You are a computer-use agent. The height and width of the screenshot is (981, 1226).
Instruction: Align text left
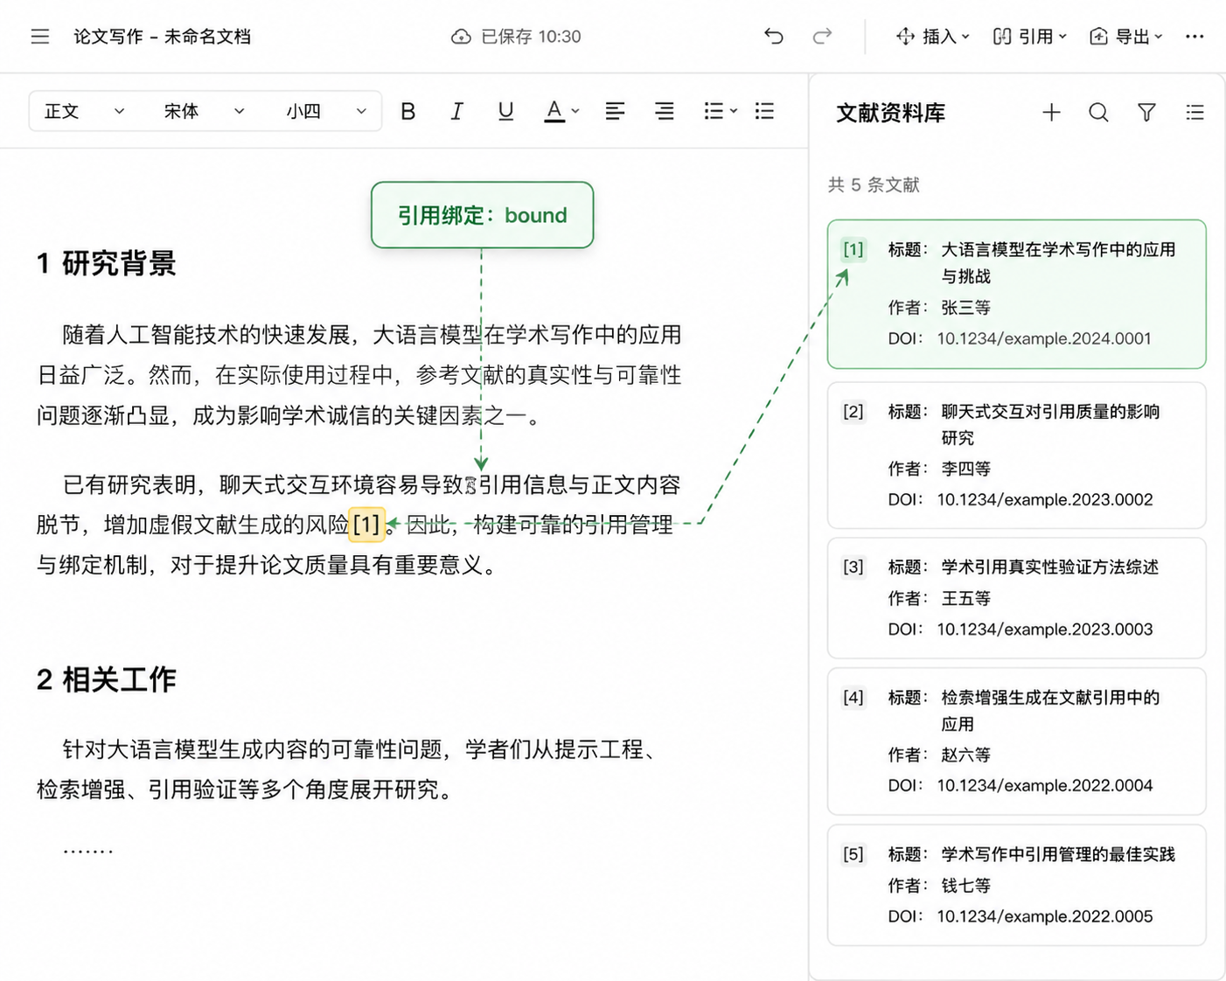point(615,111)
